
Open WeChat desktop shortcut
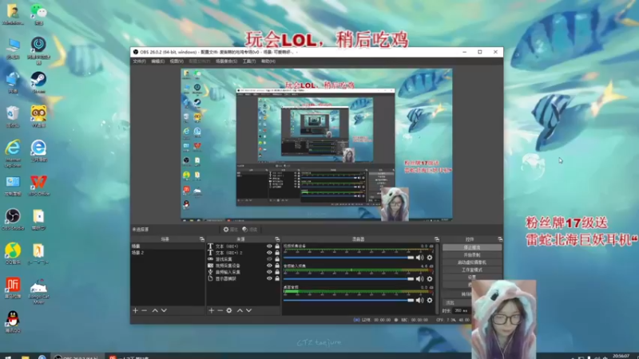click(x=38, y=14)
